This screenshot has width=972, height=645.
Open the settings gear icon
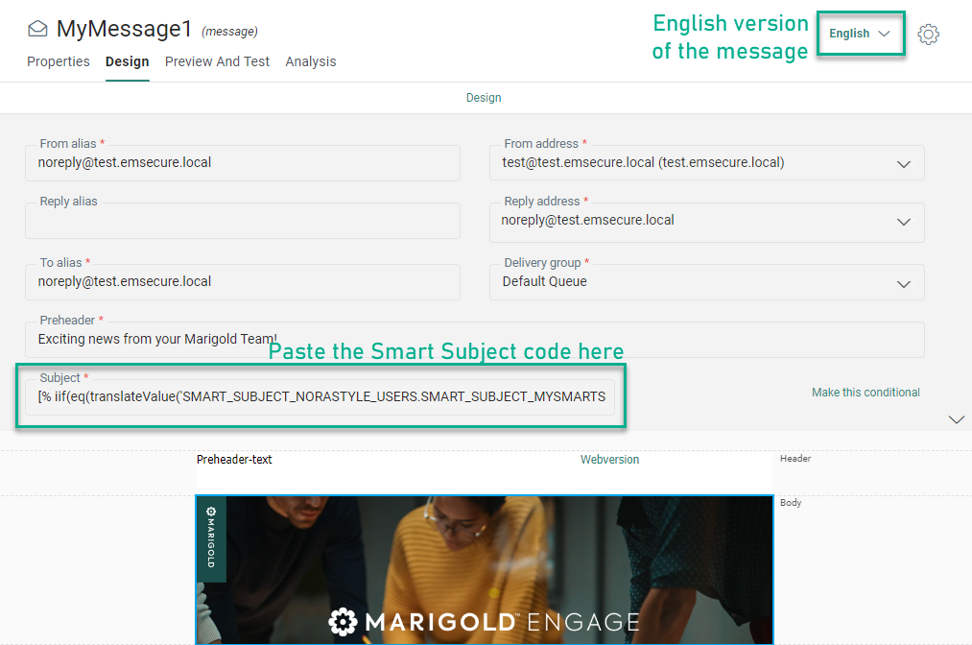tap(928, 35)
